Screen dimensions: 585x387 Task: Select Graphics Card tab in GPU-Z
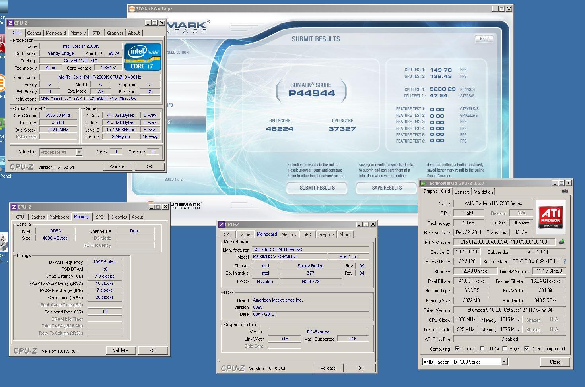[x=436, y=191]
